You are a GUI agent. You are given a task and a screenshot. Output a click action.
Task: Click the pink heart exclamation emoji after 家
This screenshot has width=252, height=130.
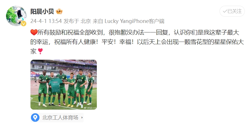pyautogui.click(x=40, y=51)
